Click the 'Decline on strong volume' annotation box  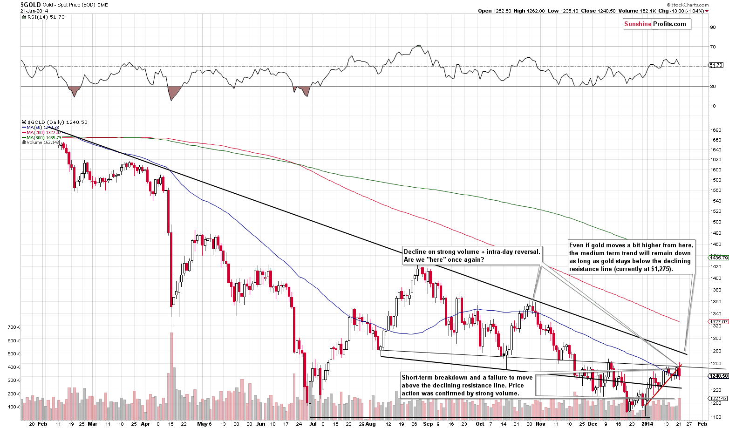(472, 256)
